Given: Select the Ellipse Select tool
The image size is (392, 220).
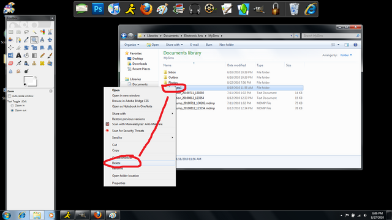Looking at the screenshot, I should [18, 32].
